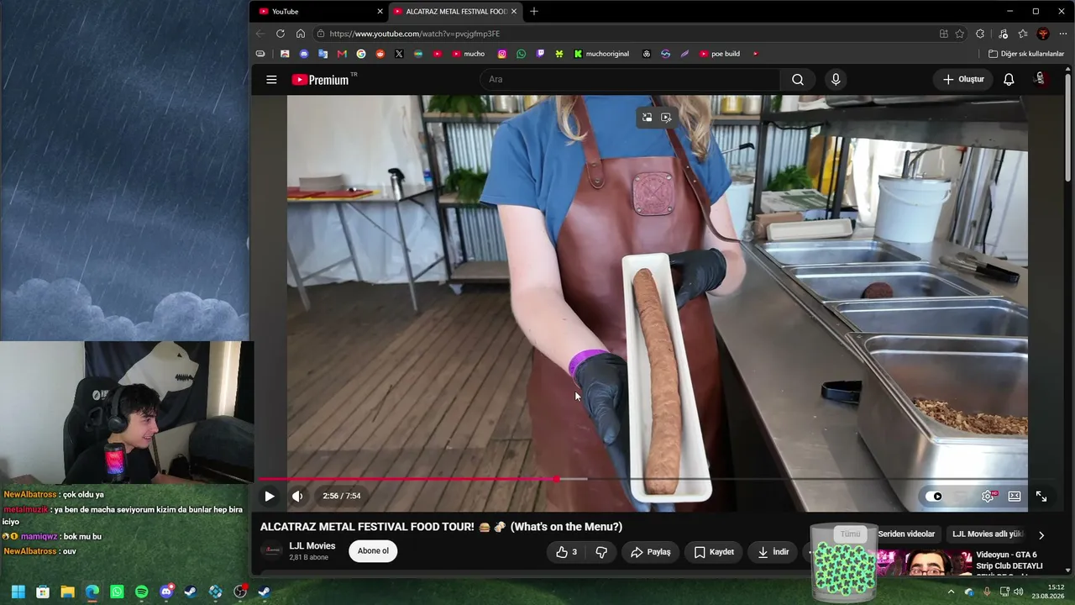Image resolution: width=1075 pixels, height=605 pixels.
Task: Open Spotify from the taskbar
Action: click(x=141, y=592)
